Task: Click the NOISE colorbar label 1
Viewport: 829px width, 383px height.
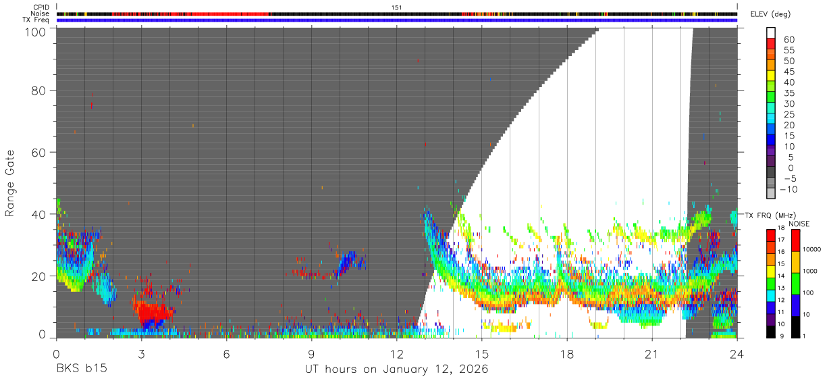Action: pos(804,336)
